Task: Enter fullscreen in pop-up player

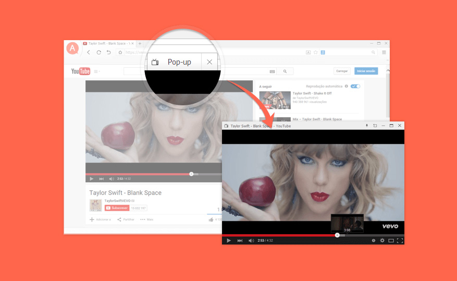Action: click(400, 240)
